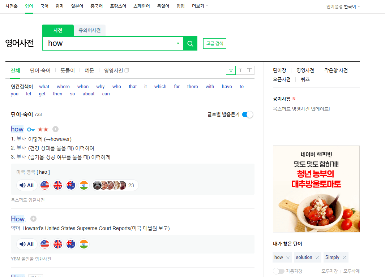This screenshot has height=277, width=385.
Task: Enable the 자동저장 toggle
Action: pos(279,271)
